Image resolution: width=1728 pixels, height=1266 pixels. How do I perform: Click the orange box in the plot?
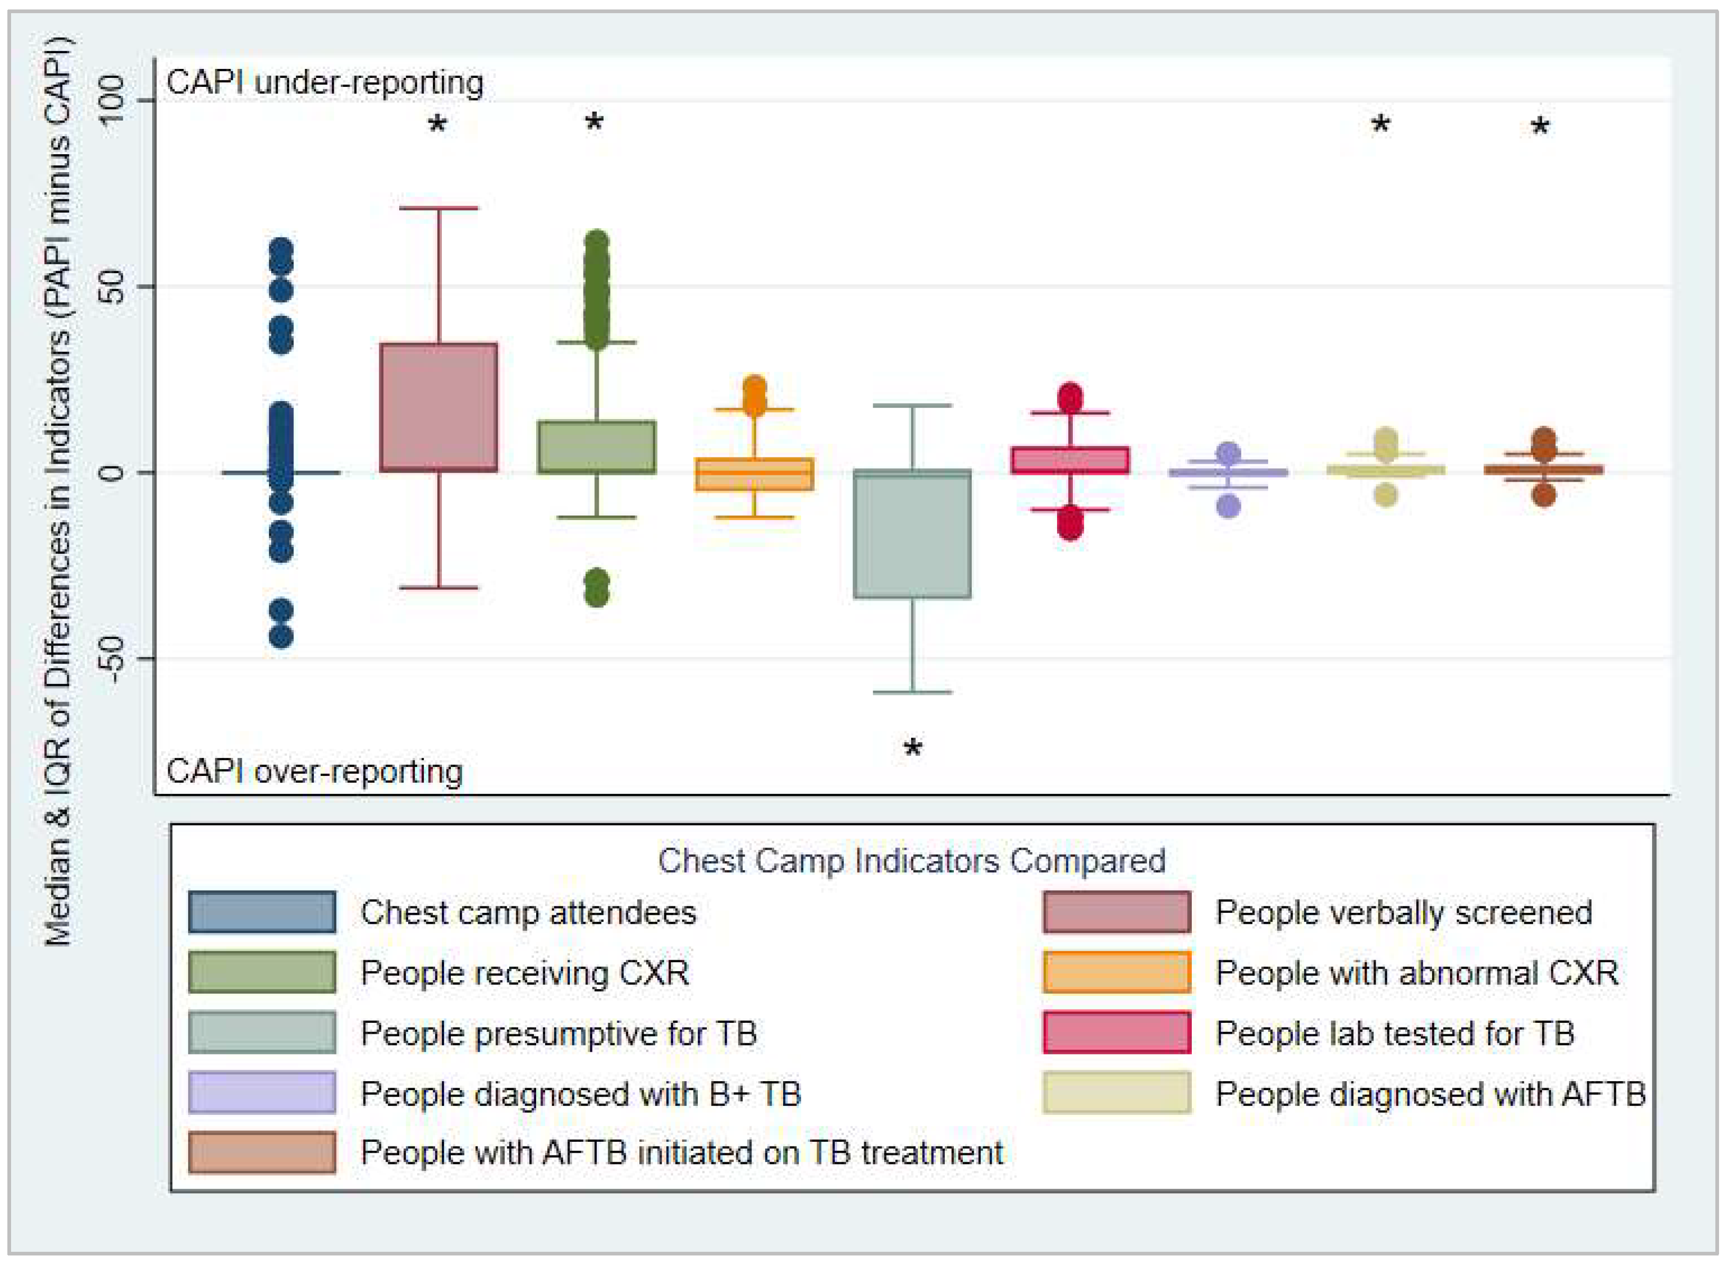(754, 474)
